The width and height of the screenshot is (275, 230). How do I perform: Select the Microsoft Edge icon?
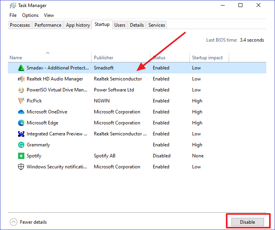click(21, 123)
